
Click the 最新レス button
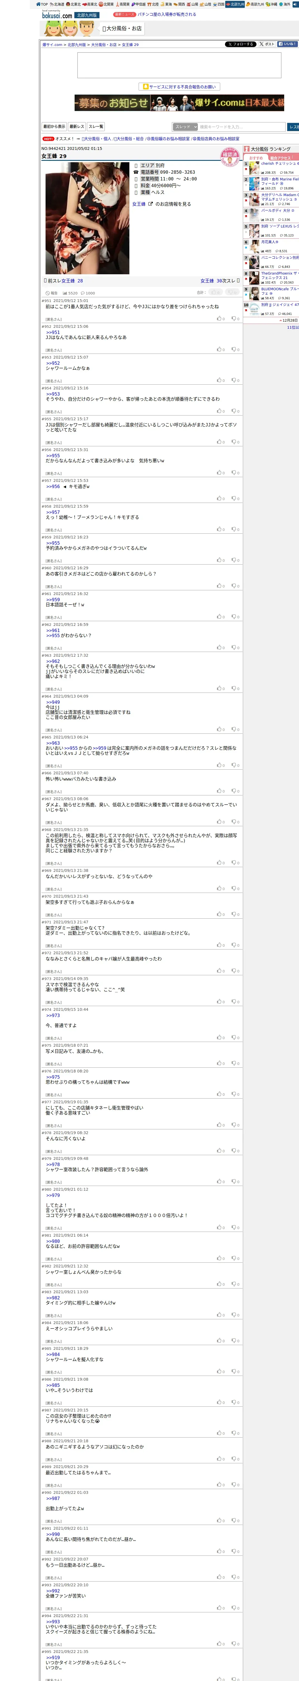point(77,127)
